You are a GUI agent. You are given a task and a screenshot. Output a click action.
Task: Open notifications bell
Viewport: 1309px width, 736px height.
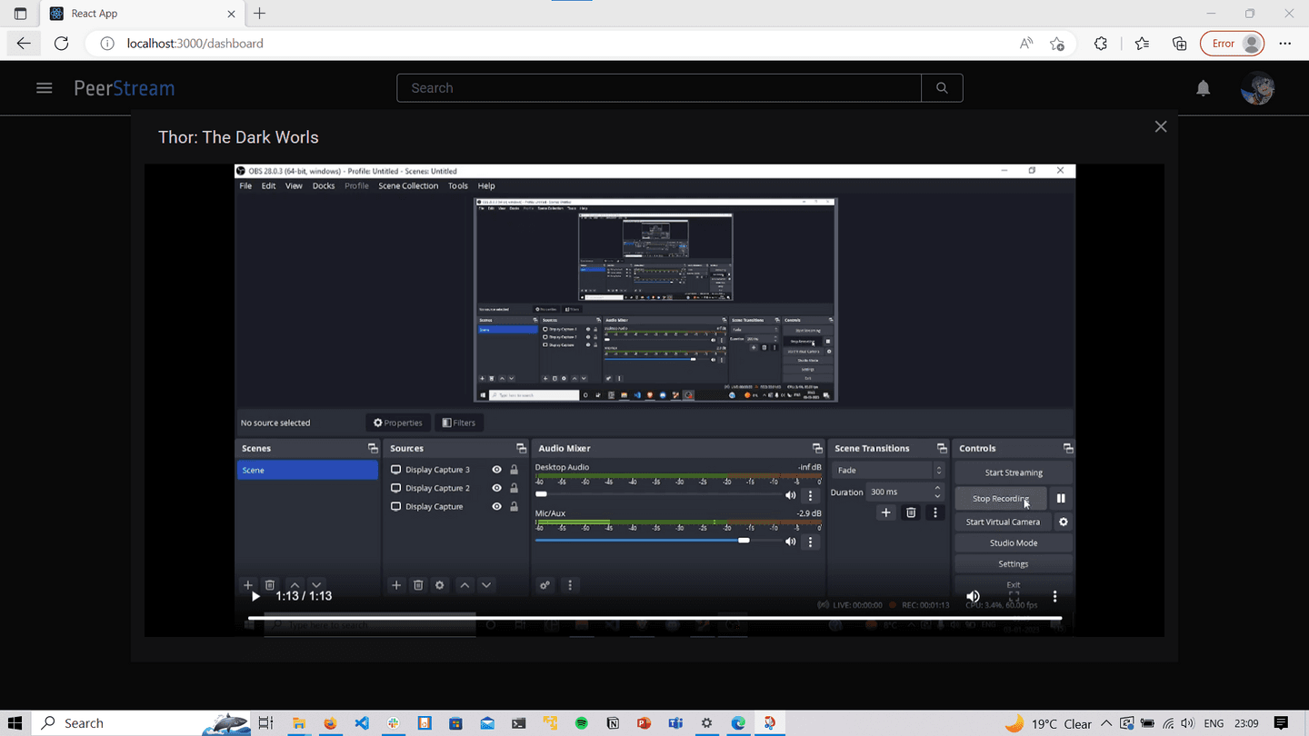pos(1203,88)
